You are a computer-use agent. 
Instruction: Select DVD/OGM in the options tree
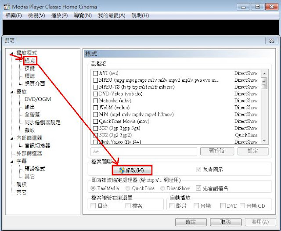point(38,99)
